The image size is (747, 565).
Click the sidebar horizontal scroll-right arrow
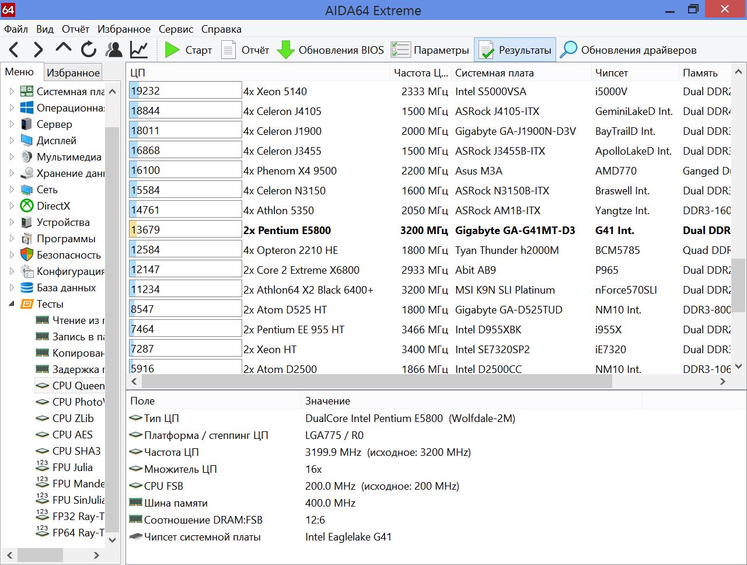(x=97, y=555)
